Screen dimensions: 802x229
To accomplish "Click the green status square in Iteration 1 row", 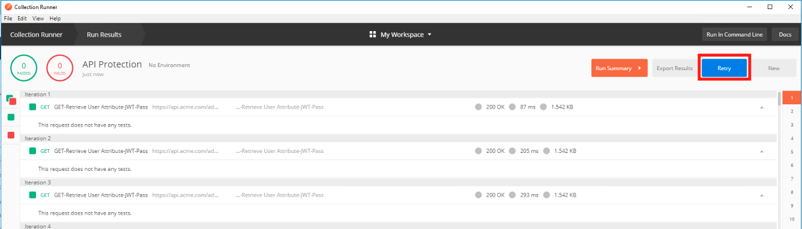I will [32, 107].
